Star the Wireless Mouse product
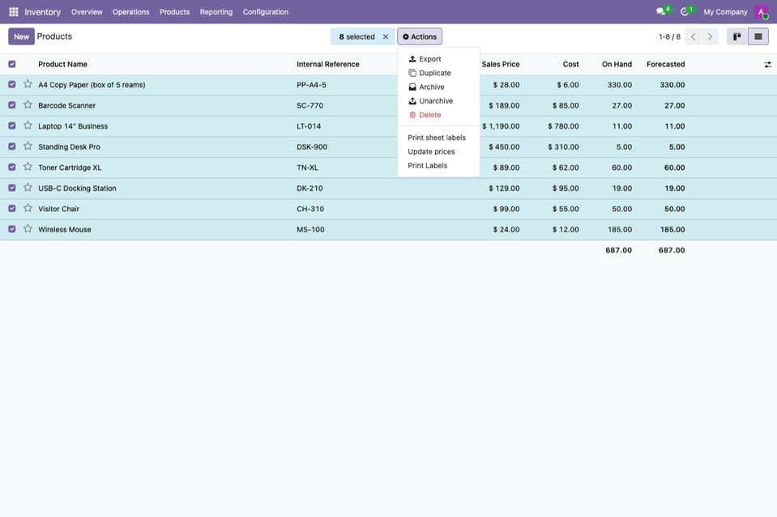This screenshot has width=777, height=517. pyautogui.click(x=28, y=229)
